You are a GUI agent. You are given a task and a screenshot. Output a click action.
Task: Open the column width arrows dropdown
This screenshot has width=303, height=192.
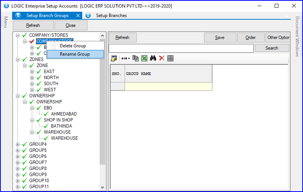[126, 58]
